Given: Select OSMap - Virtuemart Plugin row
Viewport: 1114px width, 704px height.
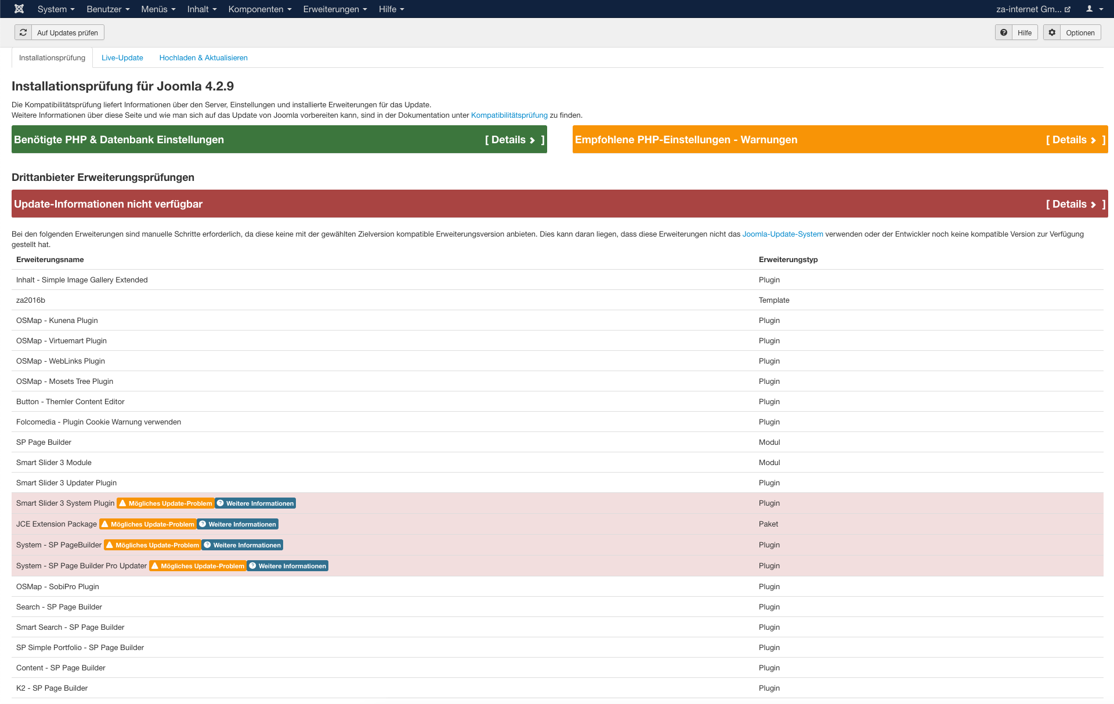Looking at the screenshot, I should [558, 340].
